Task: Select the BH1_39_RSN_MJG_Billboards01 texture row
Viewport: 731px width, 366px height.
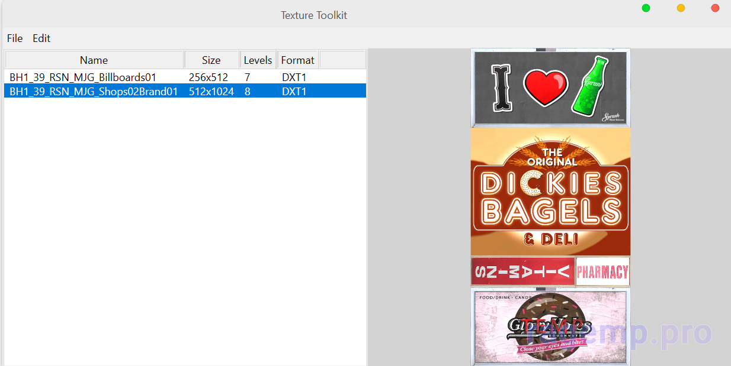Action: (83, 77)
